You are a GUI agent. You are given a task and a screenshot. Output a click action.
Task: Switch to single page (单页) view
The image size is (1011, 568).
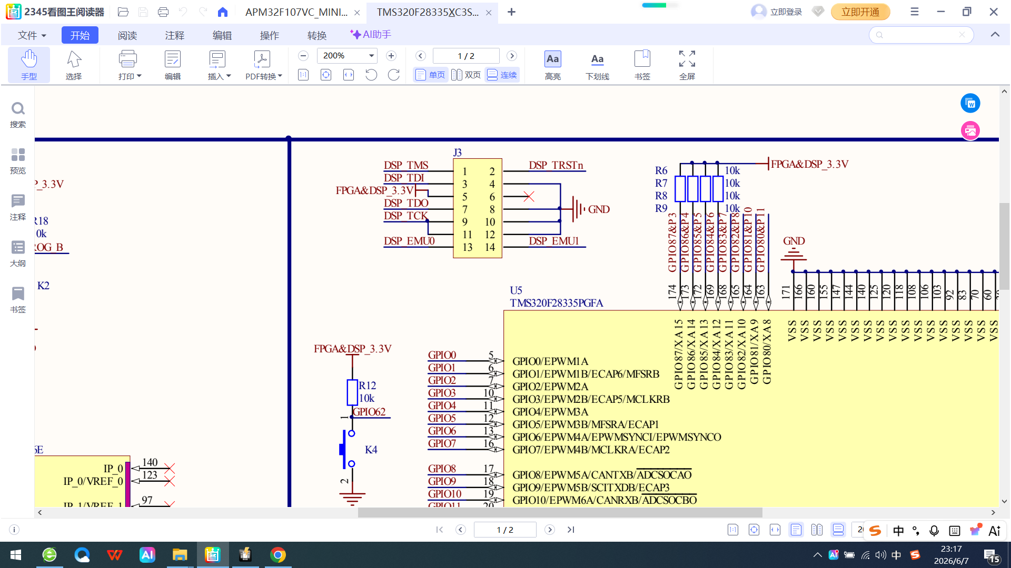[431, 75]
